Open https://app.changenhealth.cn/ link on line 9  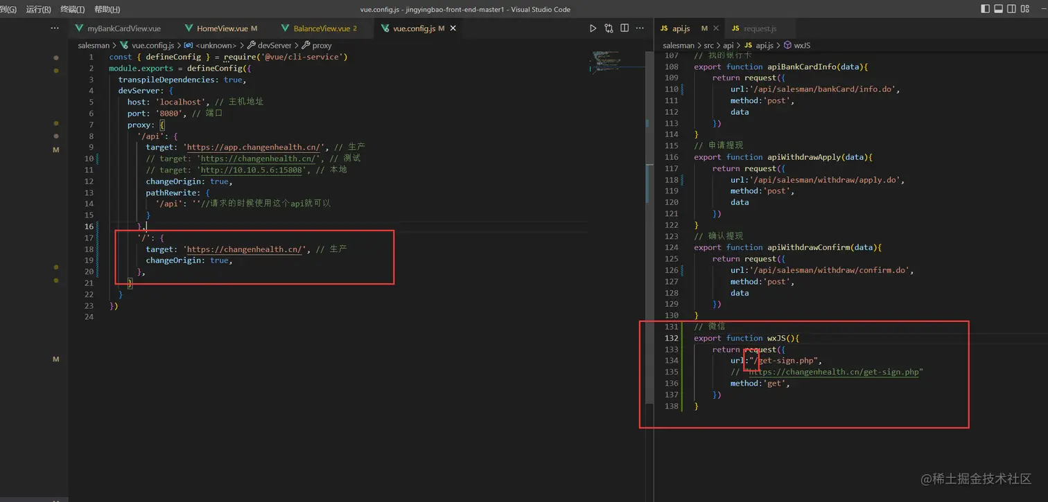tap(253, 147)
